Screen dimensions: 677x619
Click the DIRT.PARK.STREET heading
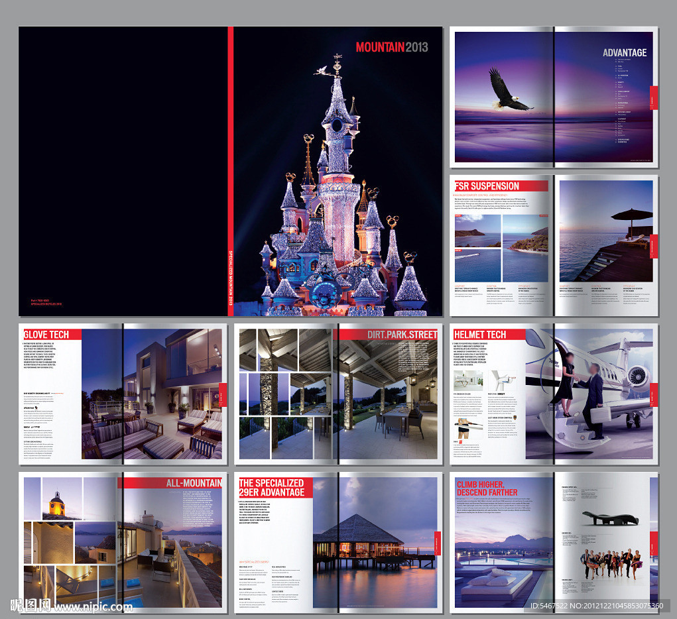[402, 335]
